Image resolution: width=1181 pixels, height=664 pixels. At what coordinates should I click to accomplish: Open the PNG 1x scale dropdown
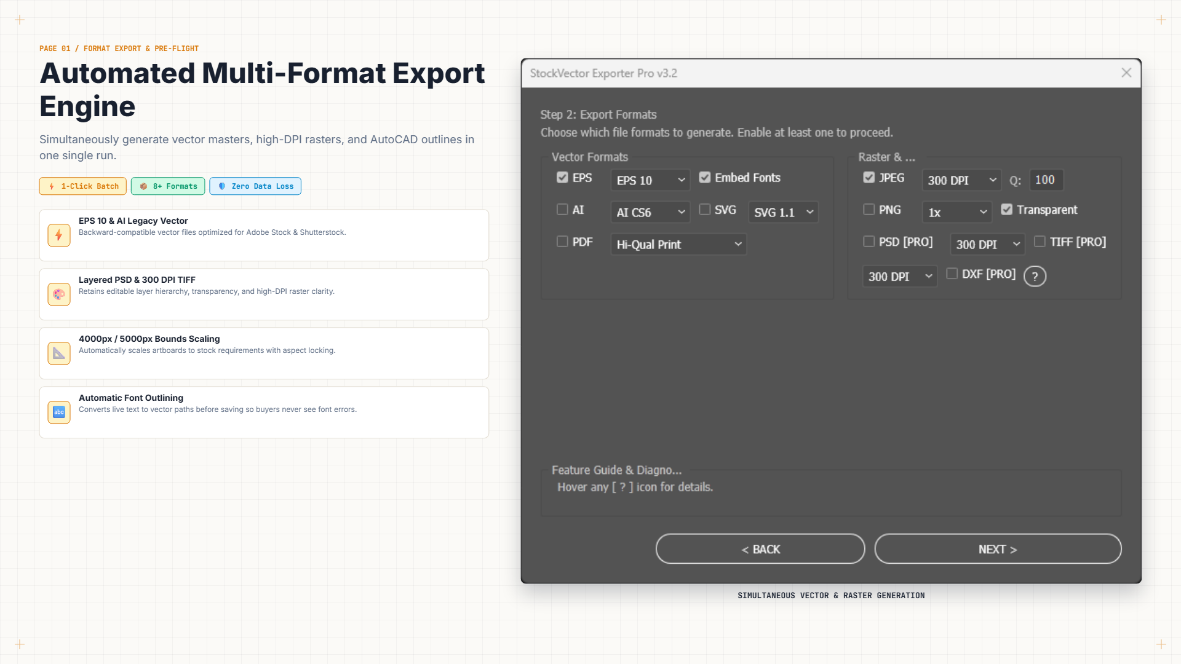(x=956, y=212)
